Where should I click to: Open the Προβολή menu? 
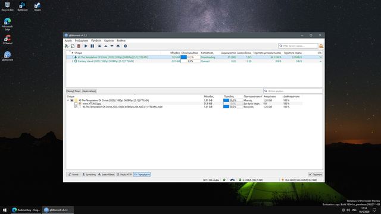[96, 40]
